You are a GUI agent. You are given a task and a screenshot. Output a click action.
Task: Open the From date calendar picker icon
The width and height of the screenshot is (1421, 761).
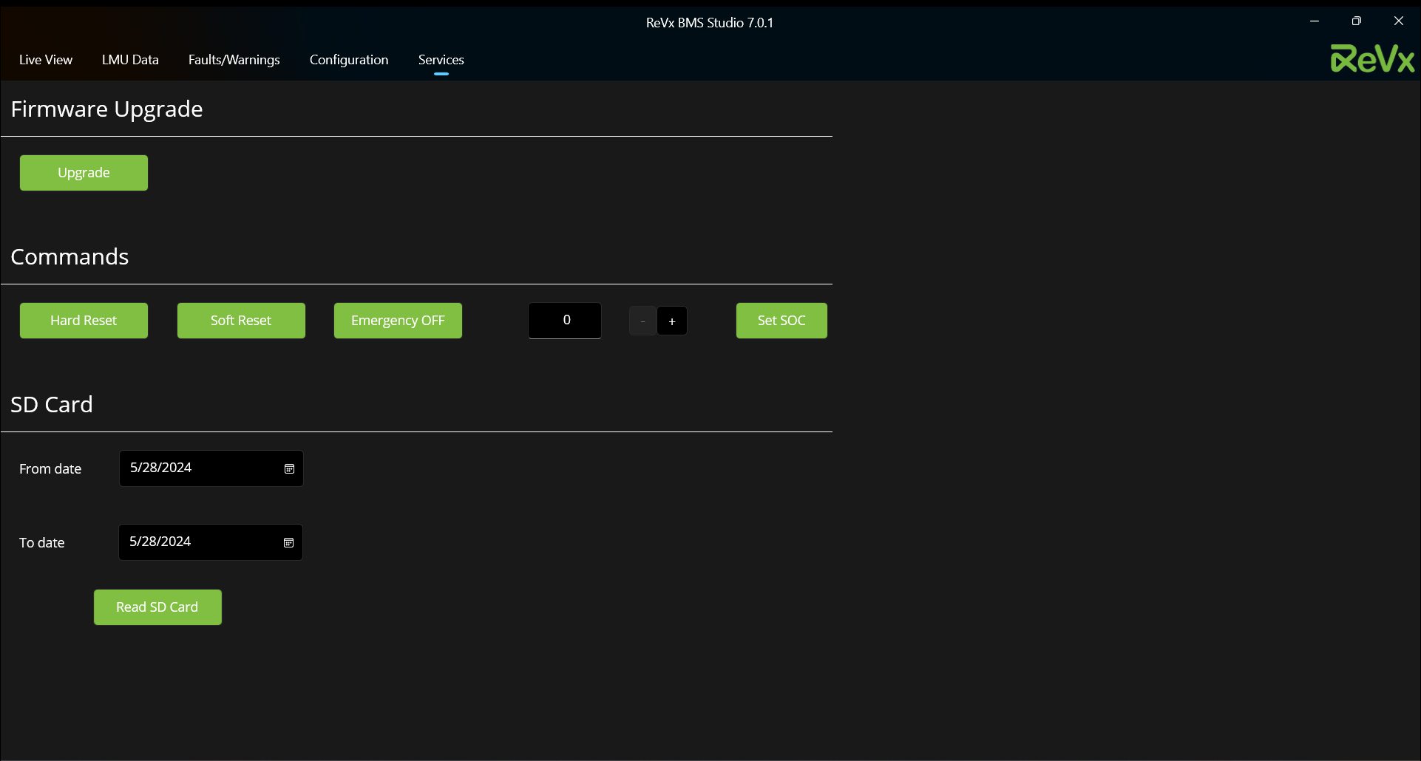(289, 469)
